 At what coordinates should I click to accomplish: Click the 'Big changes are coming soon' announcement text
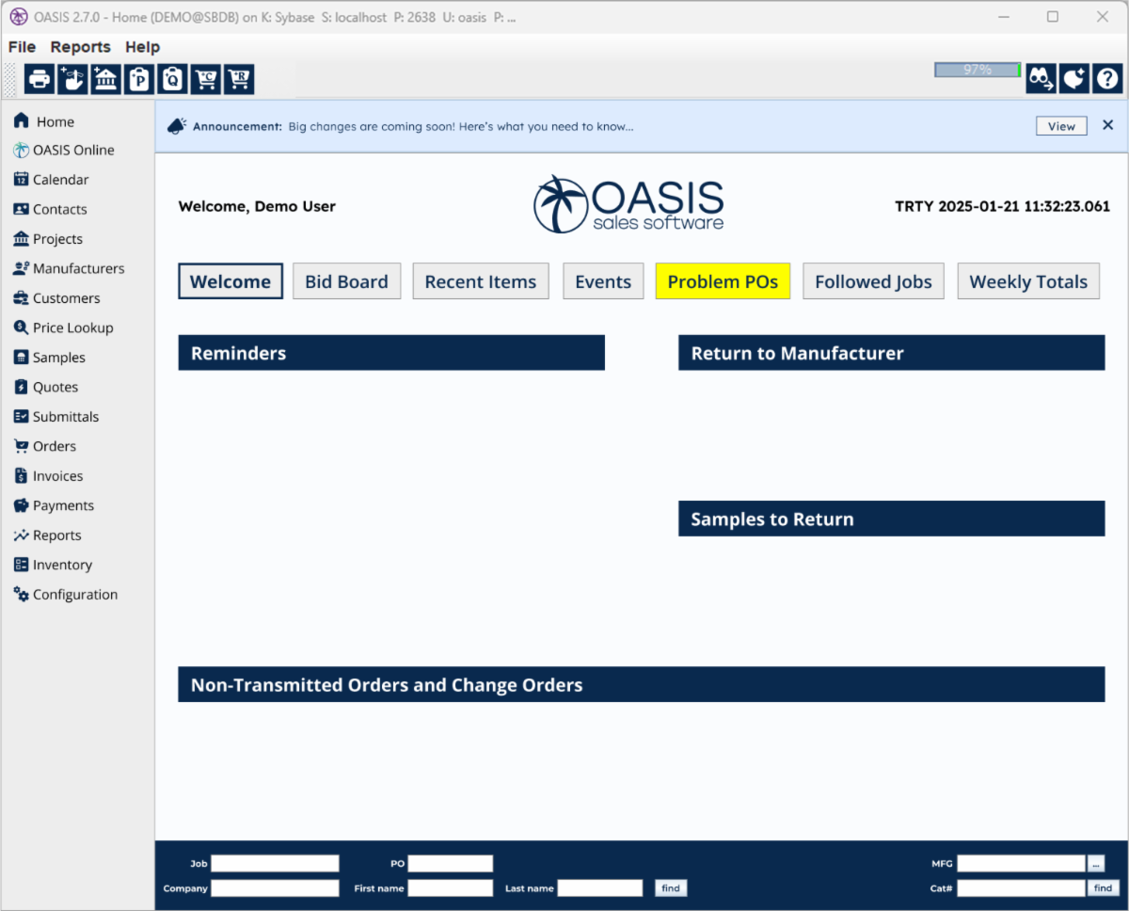pyautogui.click(x=461, y=126)
